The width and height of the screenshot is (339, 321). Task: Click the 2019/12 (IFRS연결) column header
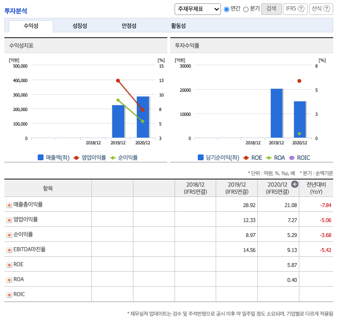click(x=237, y=188)
